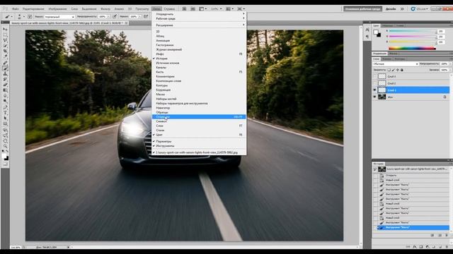Select the Zoom tool in toolbox
453x254 pixels.
click(5, 146)
